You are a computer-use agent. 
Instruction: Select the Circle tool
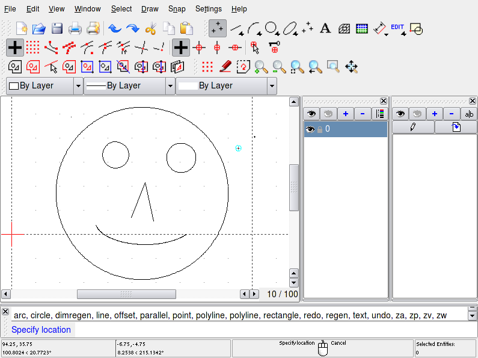click(272, 29)
